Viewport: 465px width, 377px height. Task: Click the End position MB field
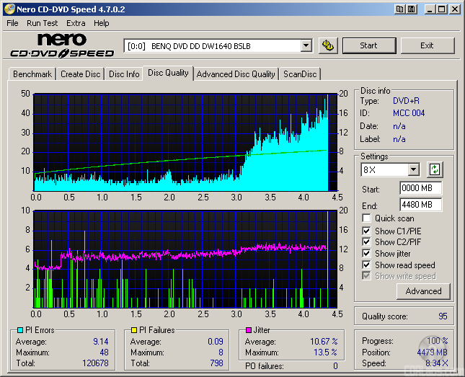tap(420, 205)
